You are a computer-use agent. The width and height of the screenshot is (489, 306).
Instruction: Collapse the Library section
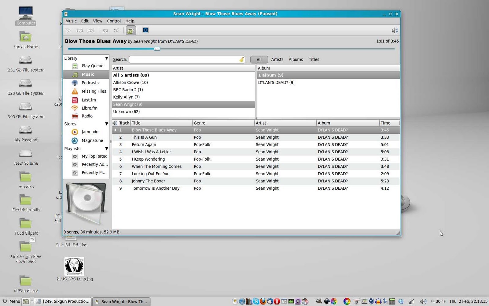106,58
